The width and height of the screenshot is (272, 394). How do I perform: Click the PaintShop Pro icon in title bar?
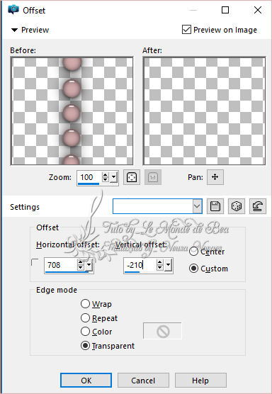pyautogui.click(x=13, y=10)
